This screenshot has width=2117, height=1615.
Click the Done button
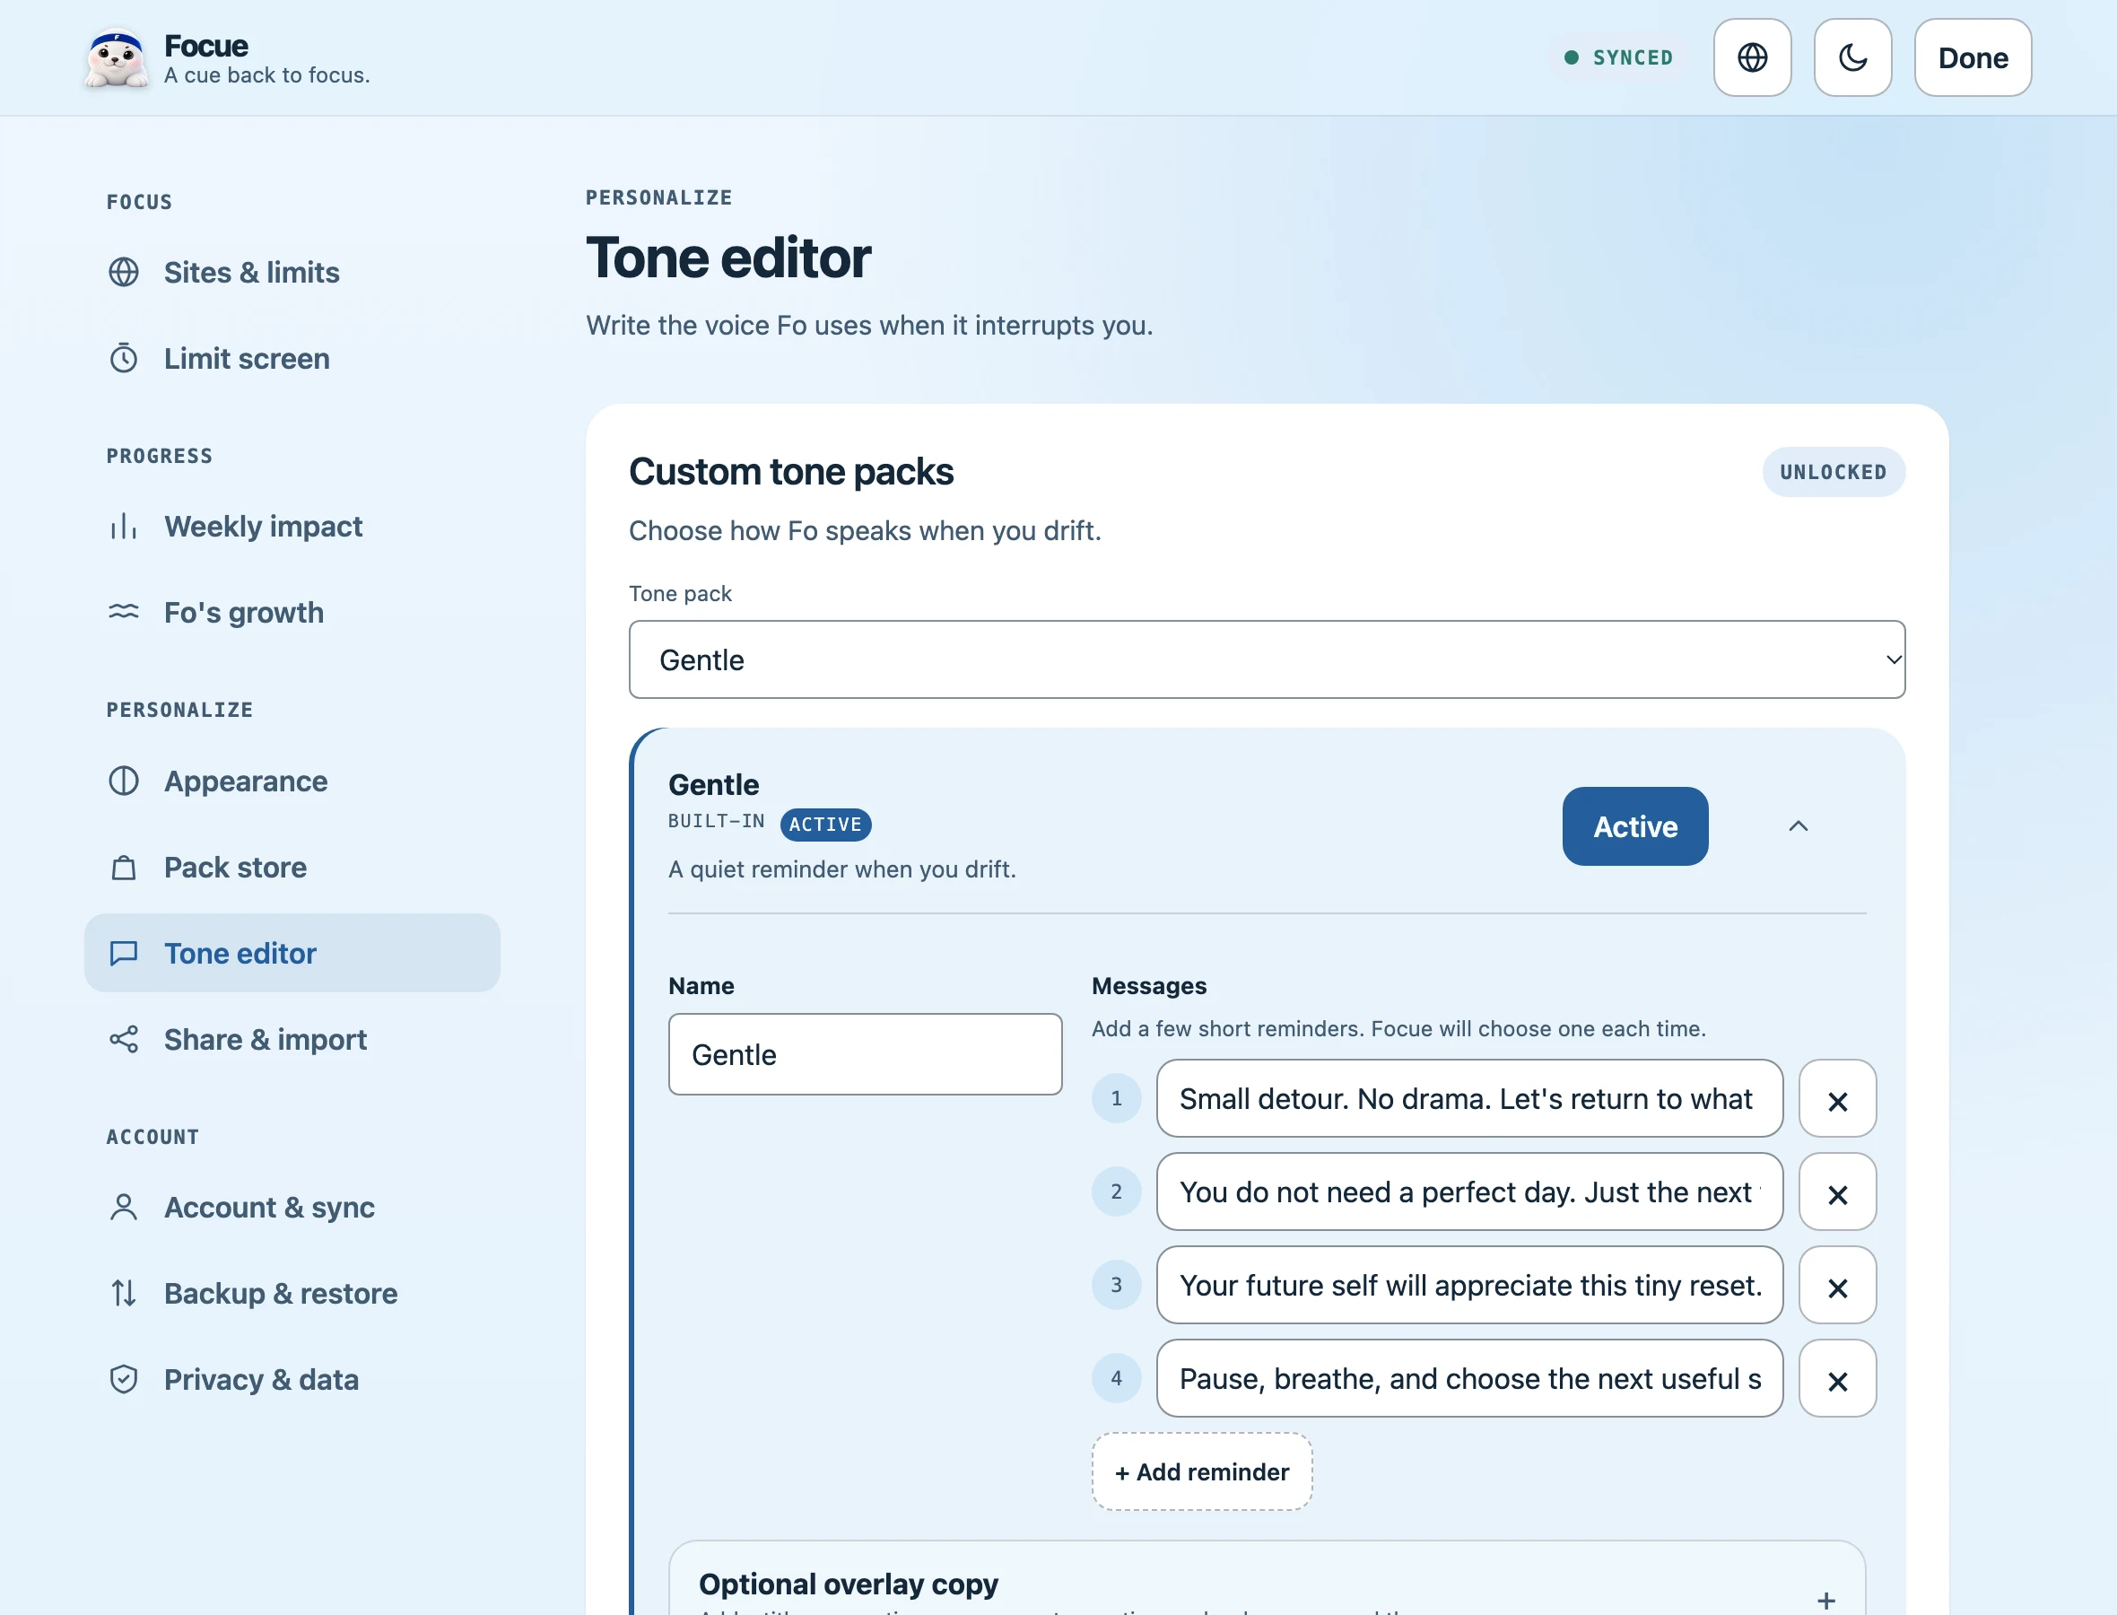click(x=1973, y=57)
